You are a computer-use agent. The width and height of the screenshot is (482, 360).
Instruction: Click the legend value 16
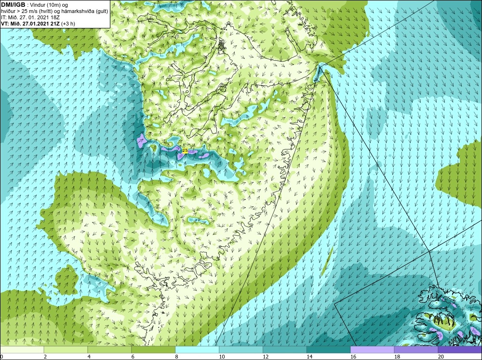(x=353, y=357)
